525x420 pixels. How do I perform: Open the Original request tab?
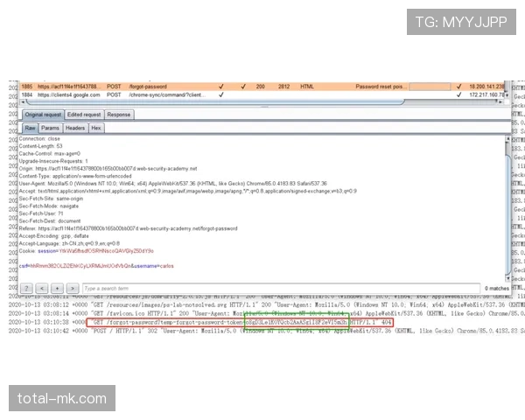(43, 115)
